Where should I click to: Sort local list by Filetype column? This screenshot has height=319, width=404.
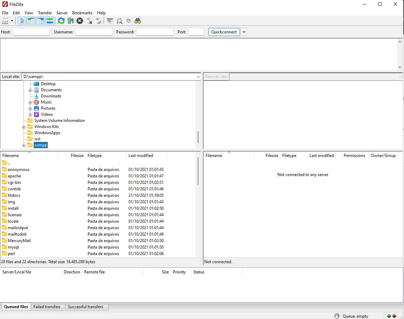click(106, 156)
